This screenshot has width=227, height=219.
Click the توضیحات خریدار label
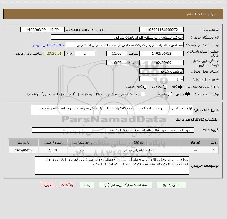point(205,166)
